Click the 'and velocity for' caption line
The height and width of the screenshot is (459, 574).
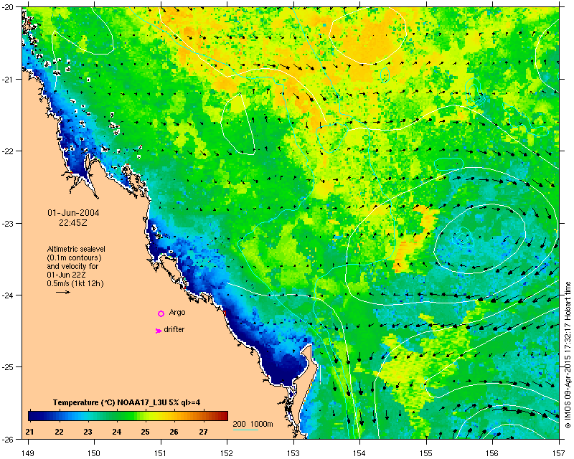(72, 266)
